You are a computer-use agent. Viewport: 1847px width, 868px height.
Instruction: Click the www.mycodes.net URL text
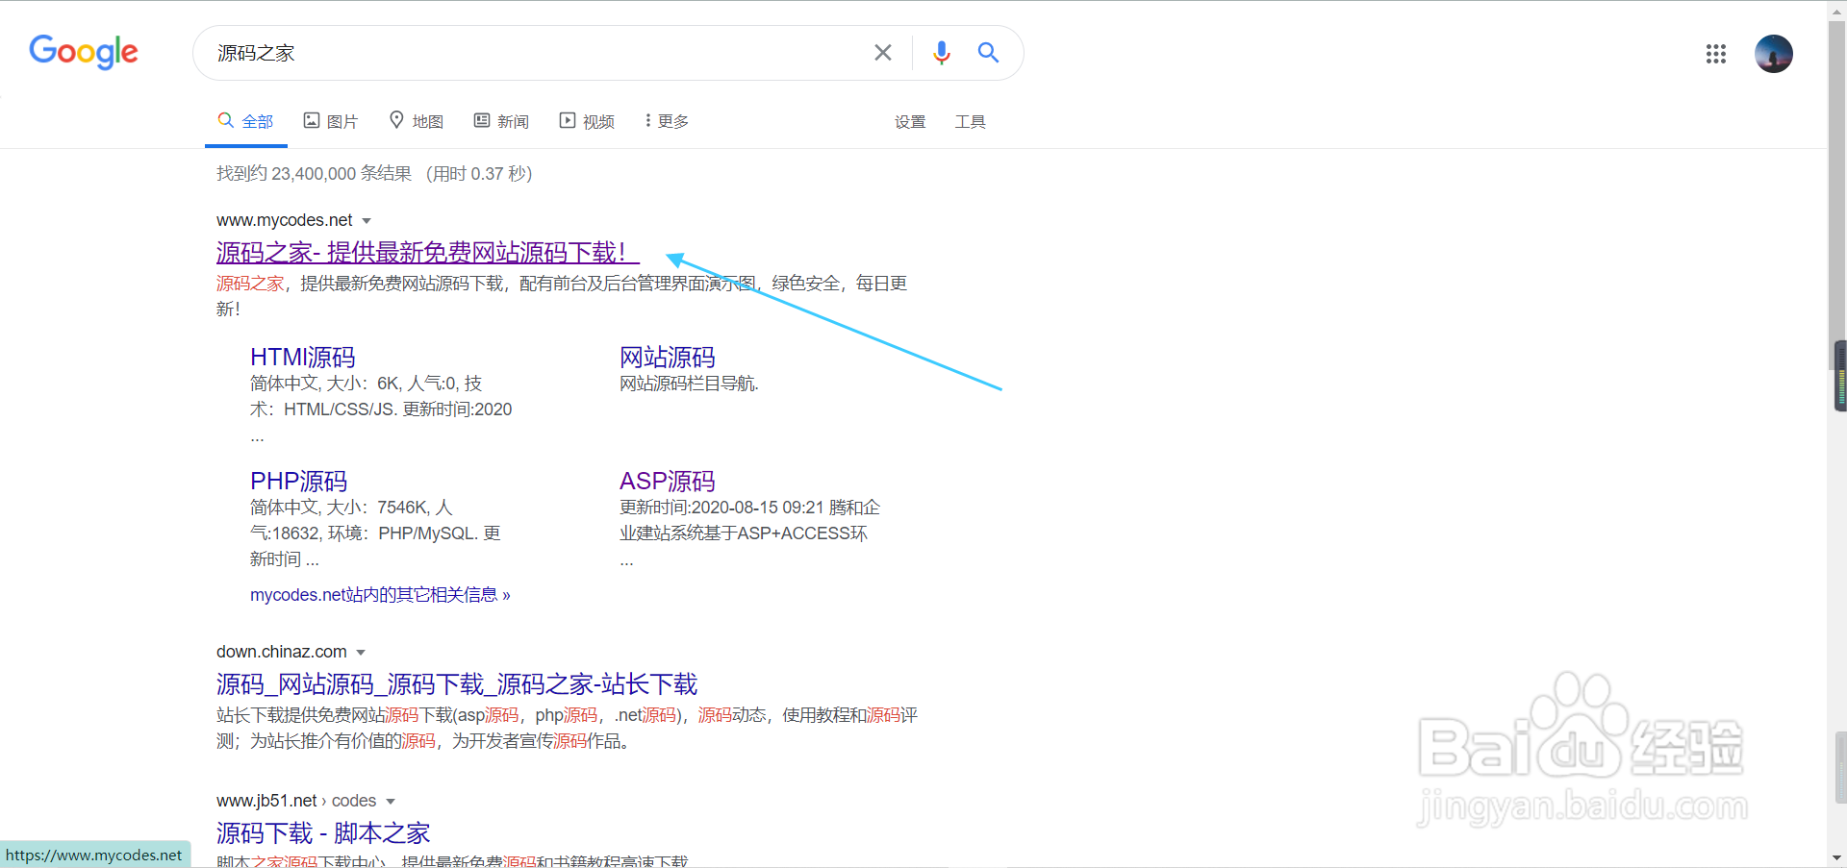click(285, 220)
